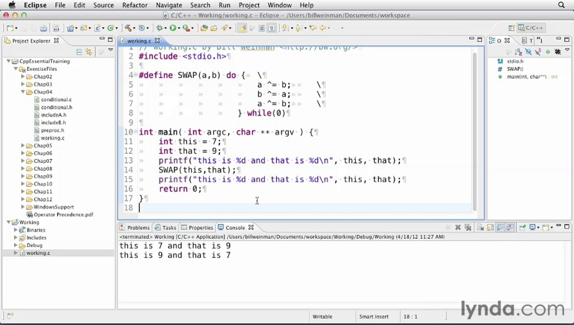574x325 pixels.
Task: Click the editor vertical scrollbar
Action: 474,131
